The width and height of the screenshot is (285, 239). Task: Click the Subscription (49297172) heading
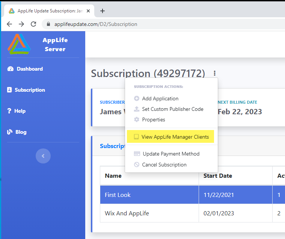pyautogui.click(x=148, y=73)
